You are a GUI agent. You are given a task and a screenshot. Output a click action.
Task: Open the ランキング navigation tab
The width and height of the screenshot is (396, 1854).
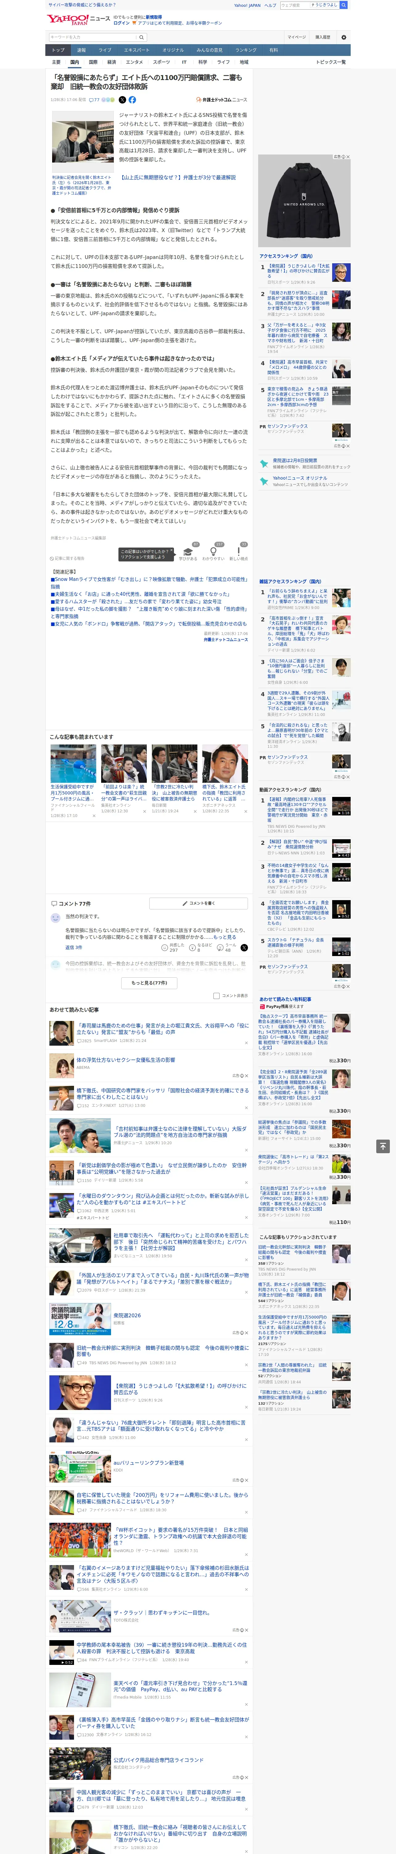coord(246,50)
